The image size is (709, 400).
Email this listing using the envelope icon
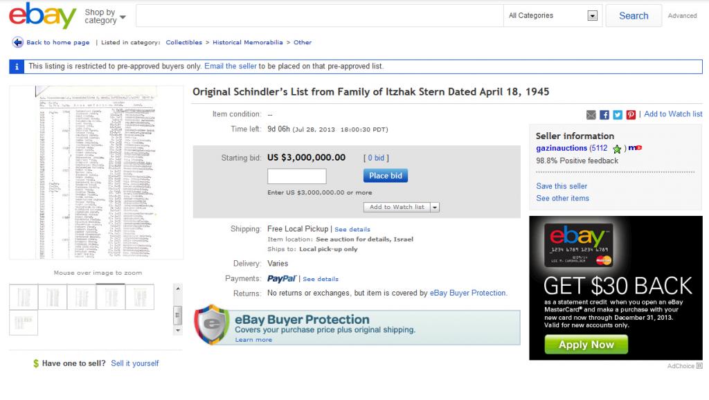click(x=591, y=114)
